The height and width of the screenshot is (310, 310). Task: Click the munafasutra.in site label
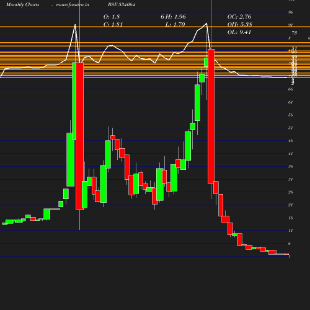point(73,4)
